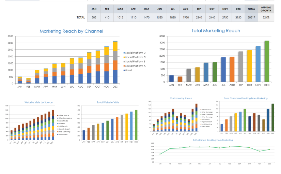Click the cell showing 3150
The width and height of the screenshot is (281, 174).
pos(238,17)
